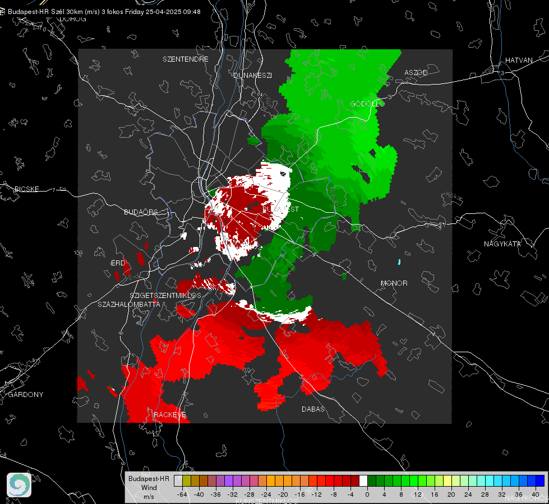The image size is (549, 504).
Task: Click the rightmost deep blue legend swatch
Action: [x=540, y=480]
